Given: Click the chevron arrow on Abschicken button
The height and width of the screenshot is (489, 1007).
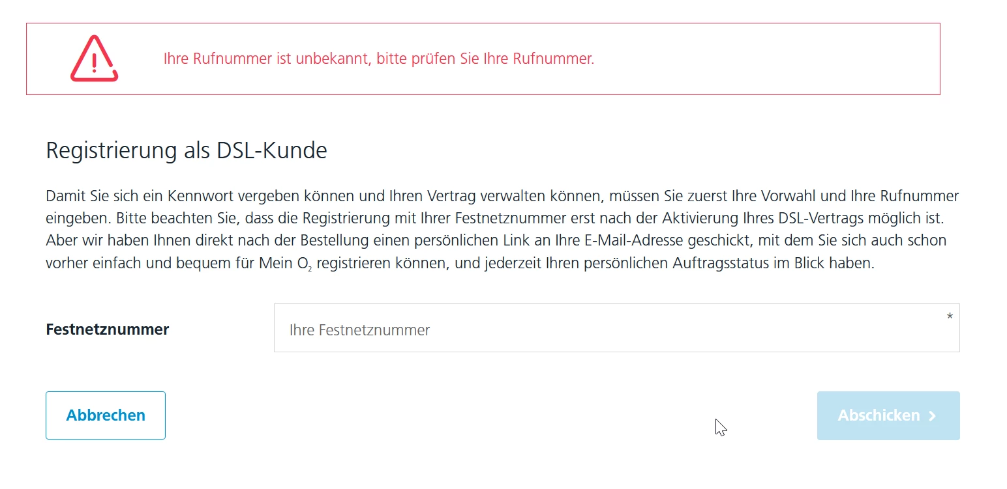Looking at the screenshot, I should (x=933, y=416).
